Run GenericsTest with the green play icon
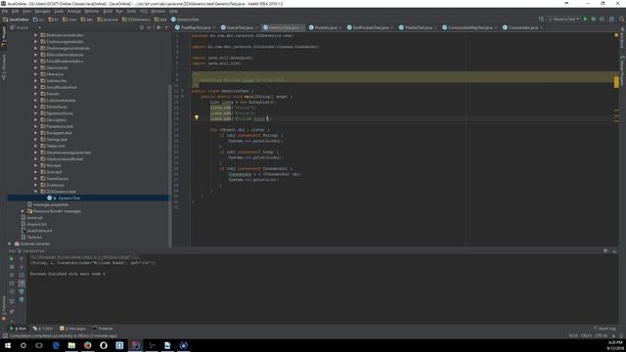626x352 pixels. (x=585, y=19)
